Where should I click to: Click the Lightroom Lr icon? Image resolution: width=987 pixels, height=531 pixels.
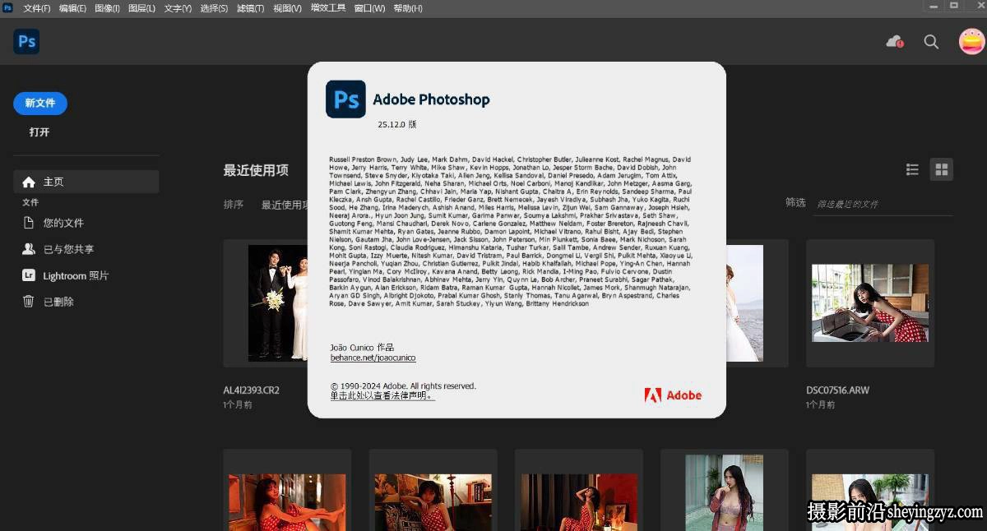[x=29, y=275]
